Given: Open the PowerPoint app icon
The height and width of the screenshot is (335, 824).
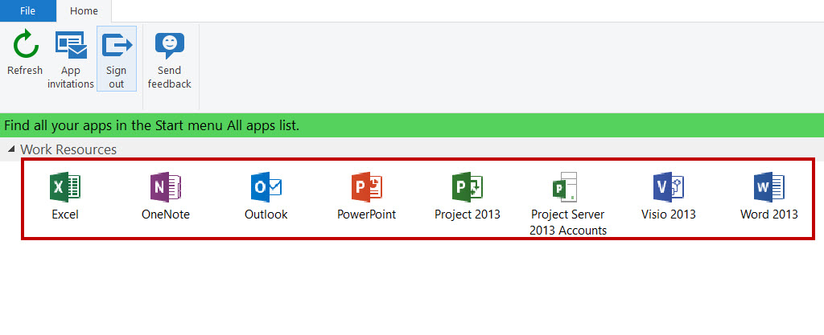Looking at the screenshot, I should coord(367,187).
